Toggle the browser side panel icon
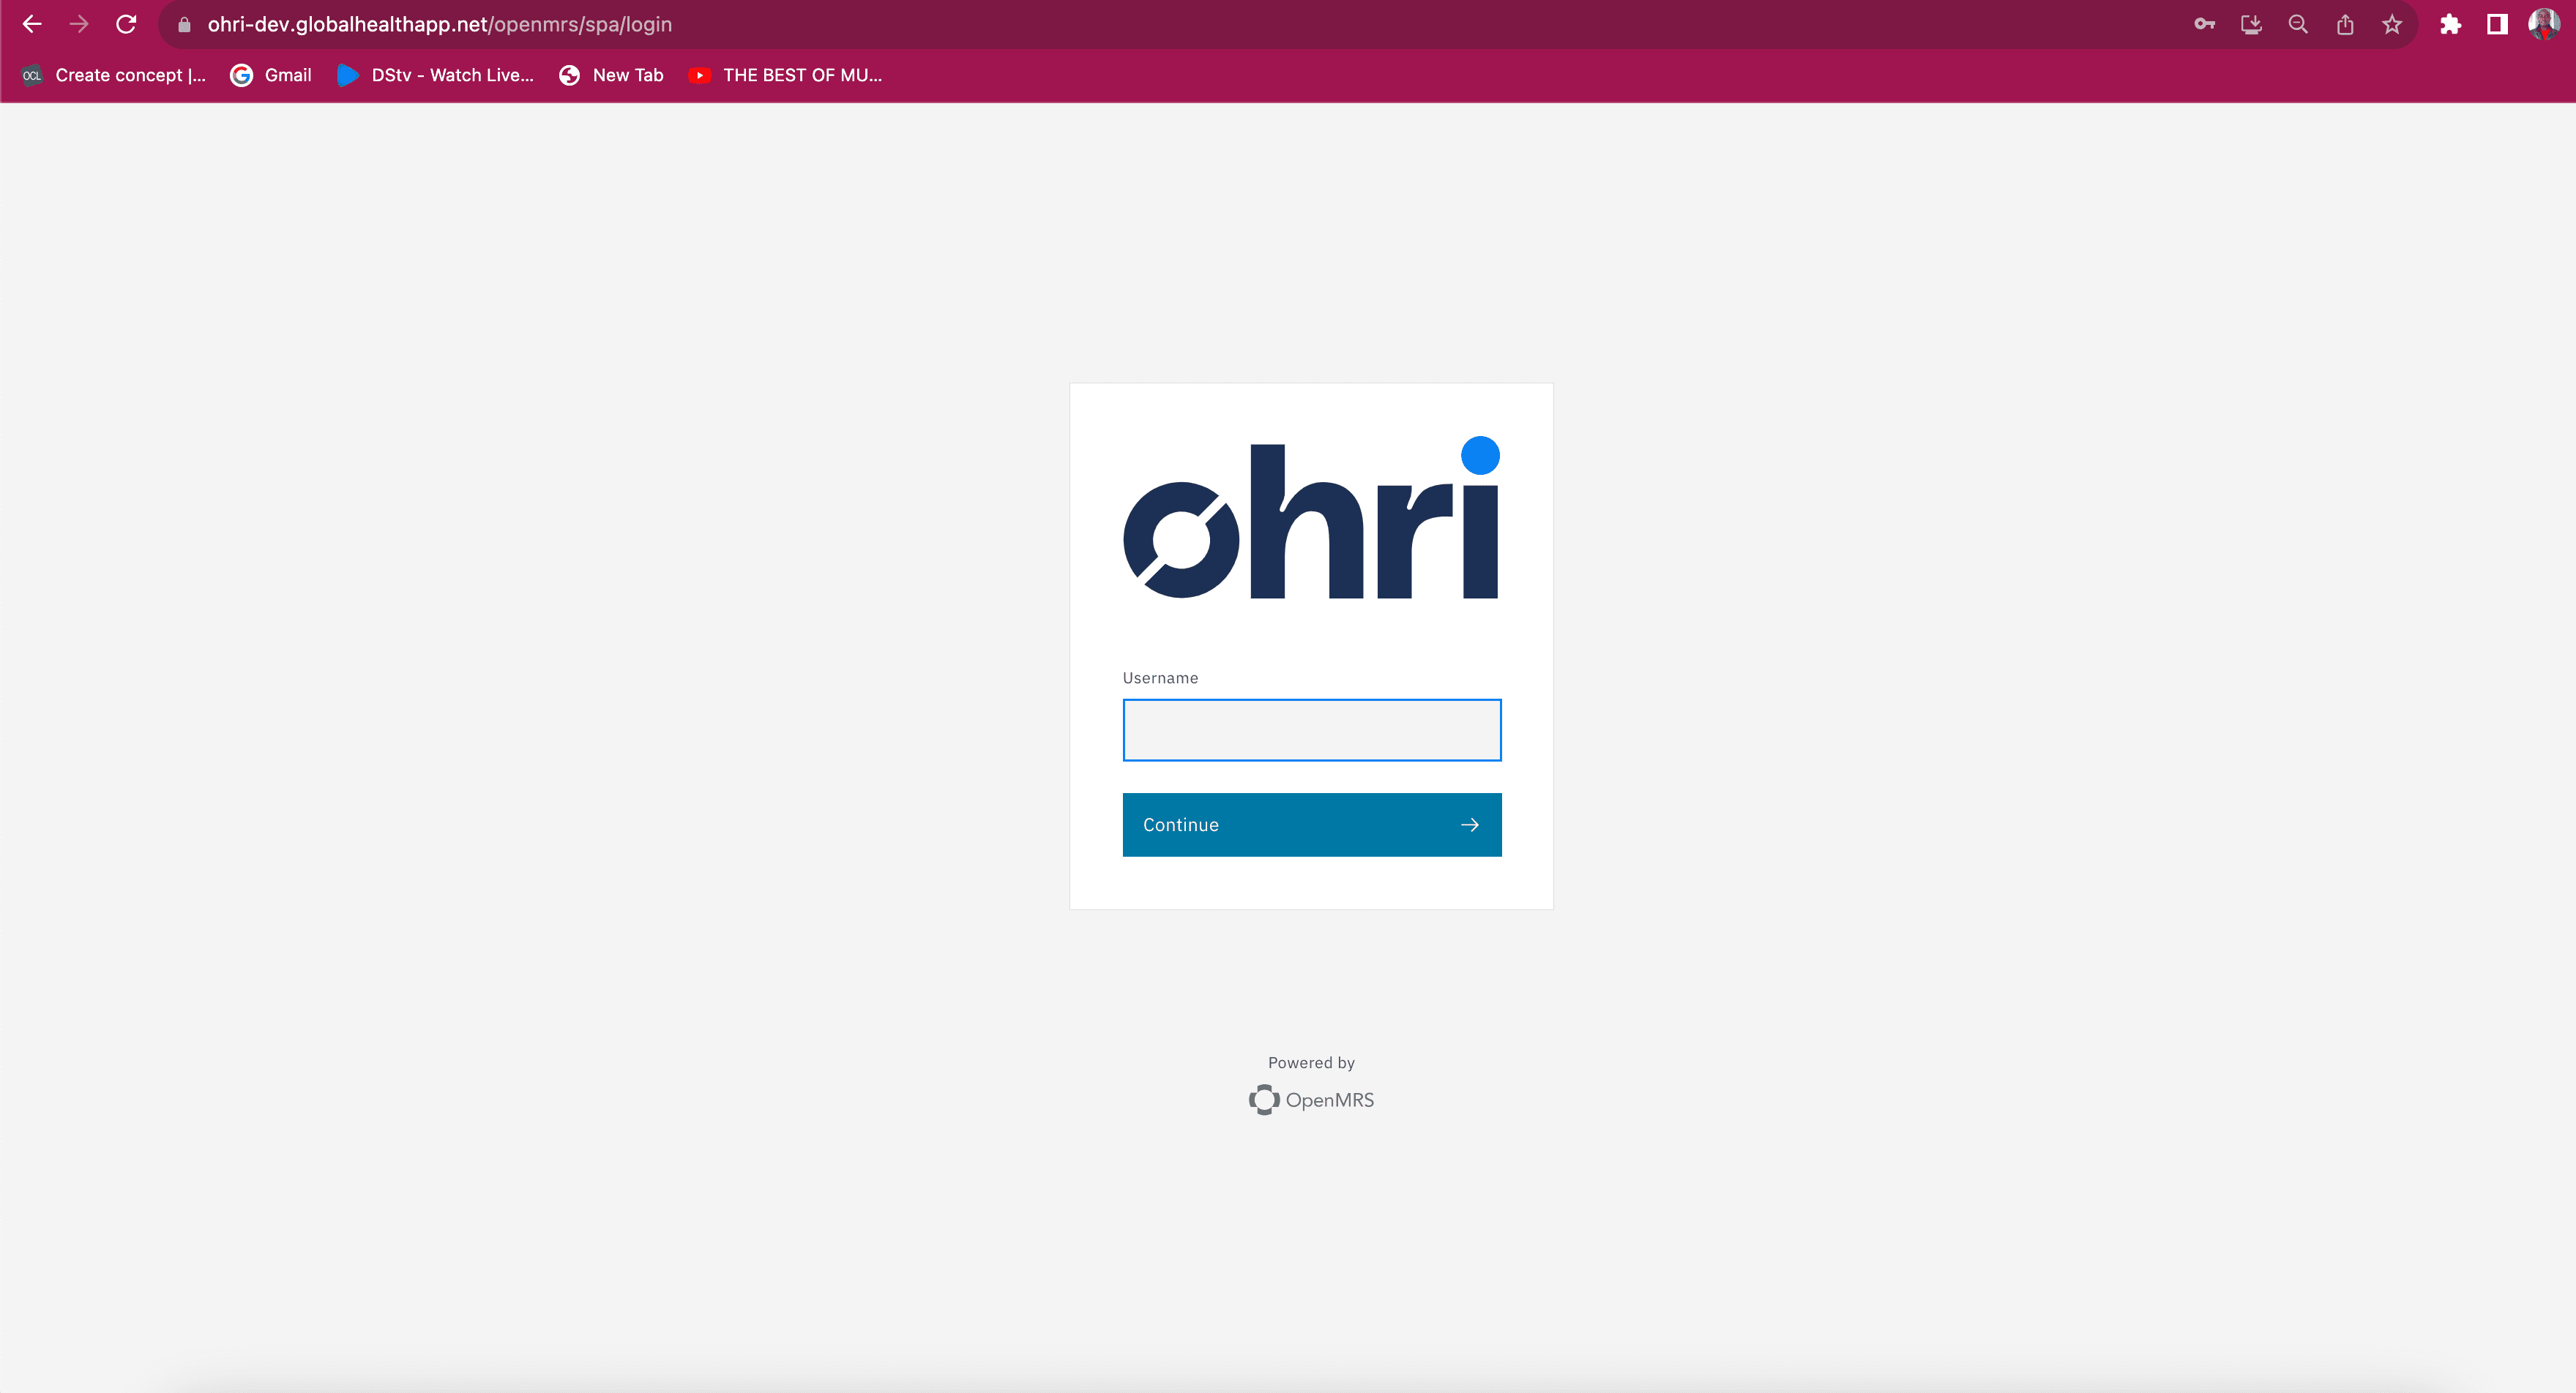 [2497, 24]
